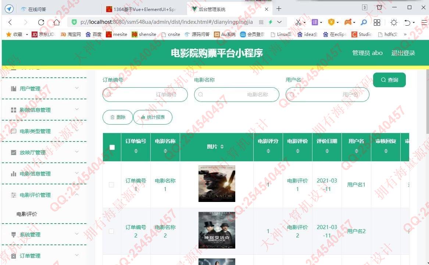
Task: Focus the 订单编号 search input
Action: [x=145, y=95]
